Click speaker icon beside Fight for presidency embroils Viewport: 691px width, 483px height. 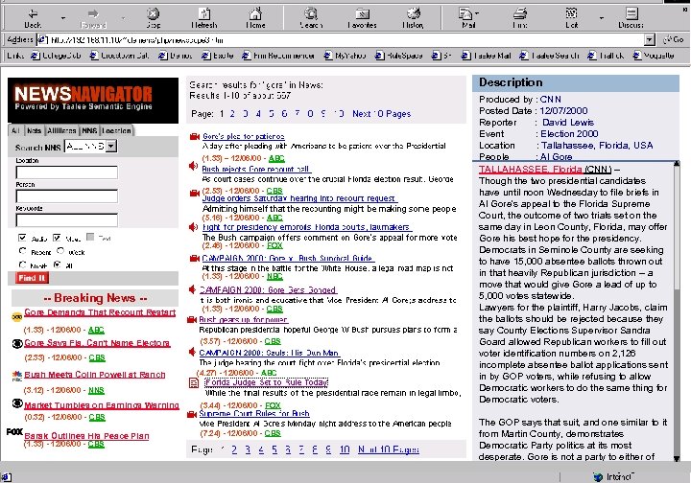[193, 227]
